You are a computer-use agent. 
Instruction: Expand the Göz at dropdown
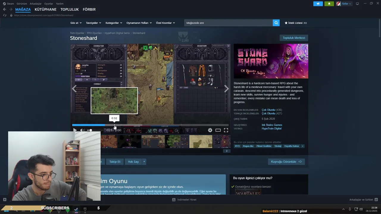[x=76, y=23]
